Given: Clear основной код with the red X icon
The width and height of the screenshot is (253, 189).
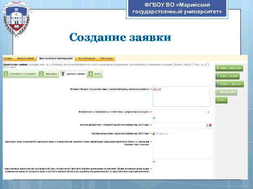Looking at the screenshot, I should point(210,125).
